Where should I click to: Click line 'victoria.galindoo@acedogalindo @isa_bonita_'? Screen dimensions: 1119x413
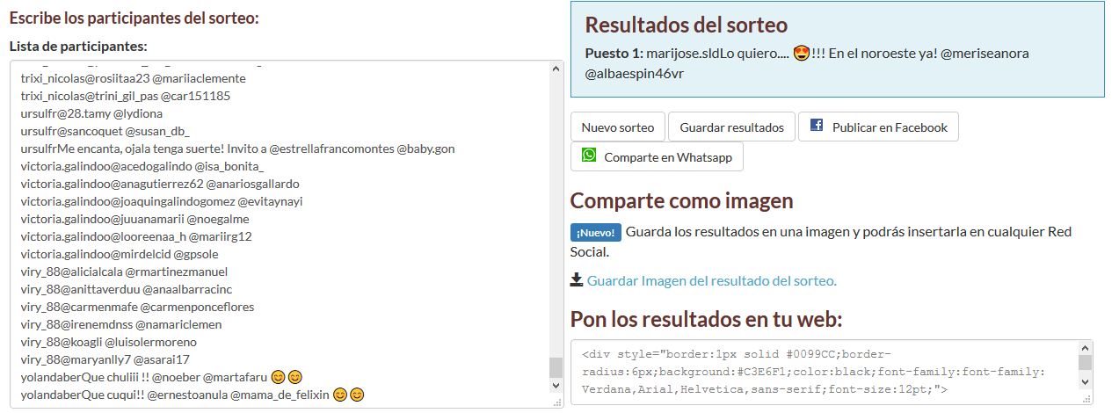[142, 166]
